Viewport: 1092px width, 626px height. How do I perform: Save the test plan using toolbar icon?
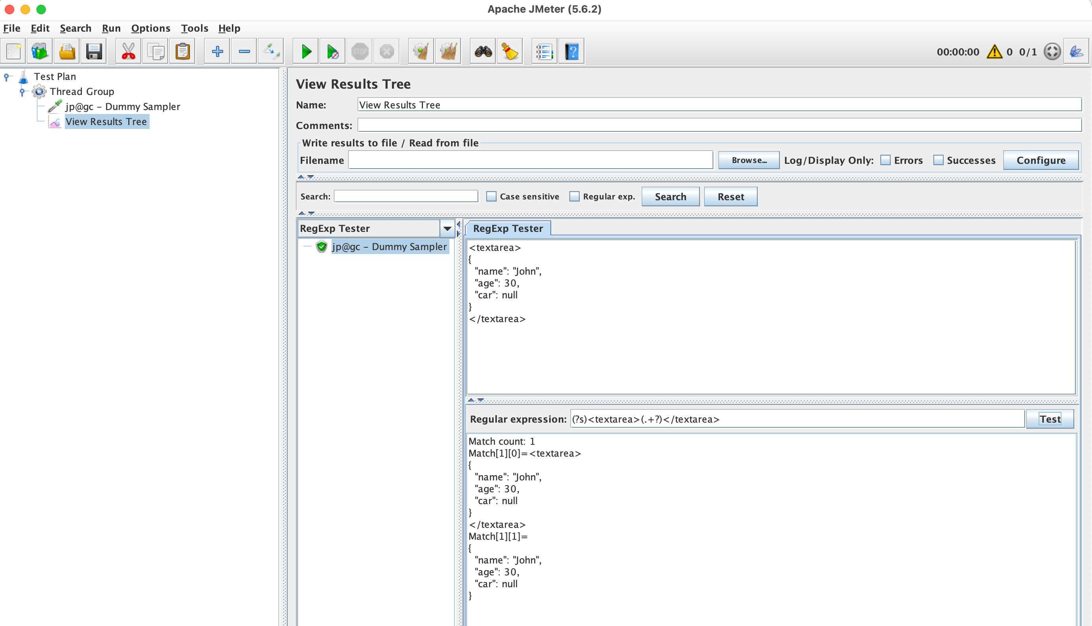coord(94,51)
